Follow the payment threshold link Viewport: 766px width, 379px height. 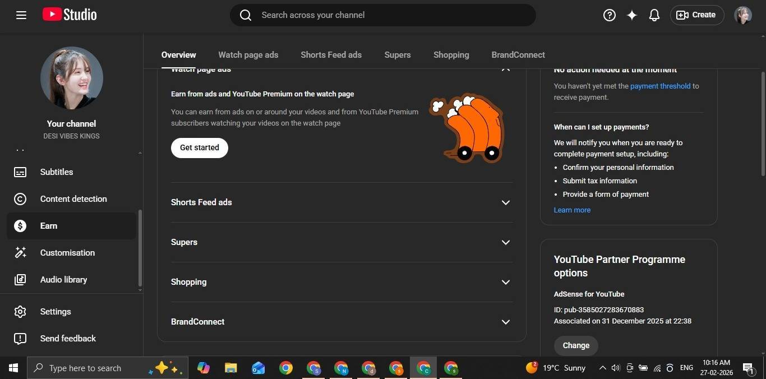tap(660, 86)
